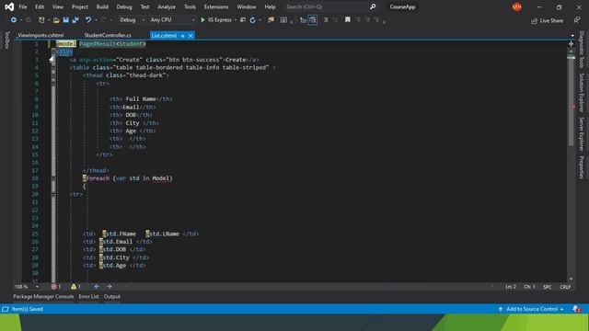This screenshot has width=589, height=331.
Task: Save the current file with the disk icon
Action: click(x=65, y=20)
